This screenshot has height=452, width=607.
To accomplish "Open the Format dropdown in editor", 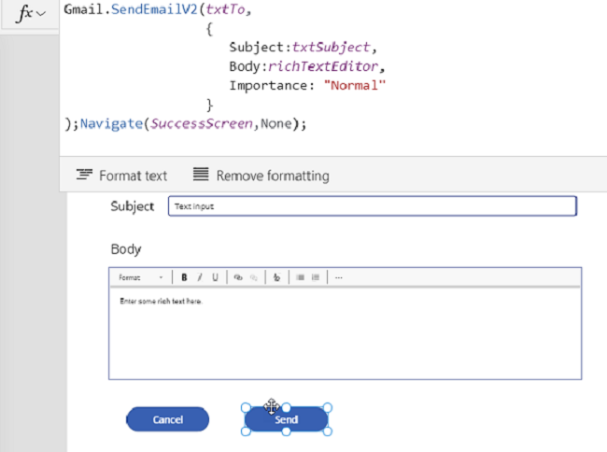I will pyautogui.click(x=140, y=277).
